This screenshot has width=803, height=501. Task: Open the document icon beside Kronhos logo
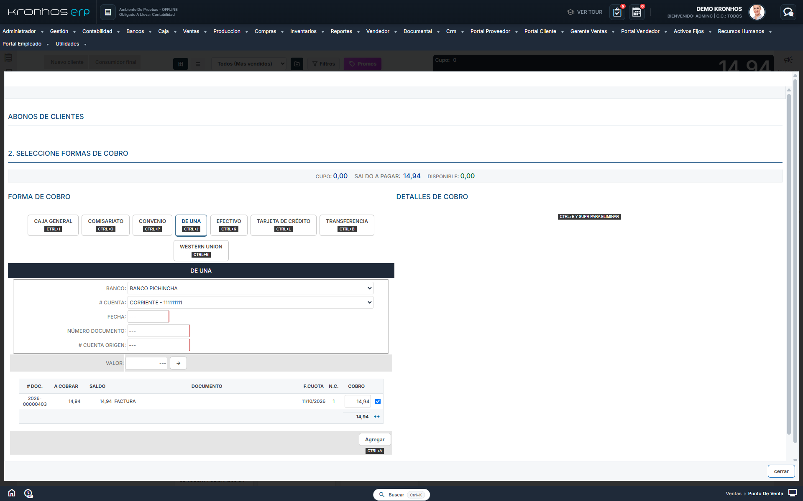107,12
